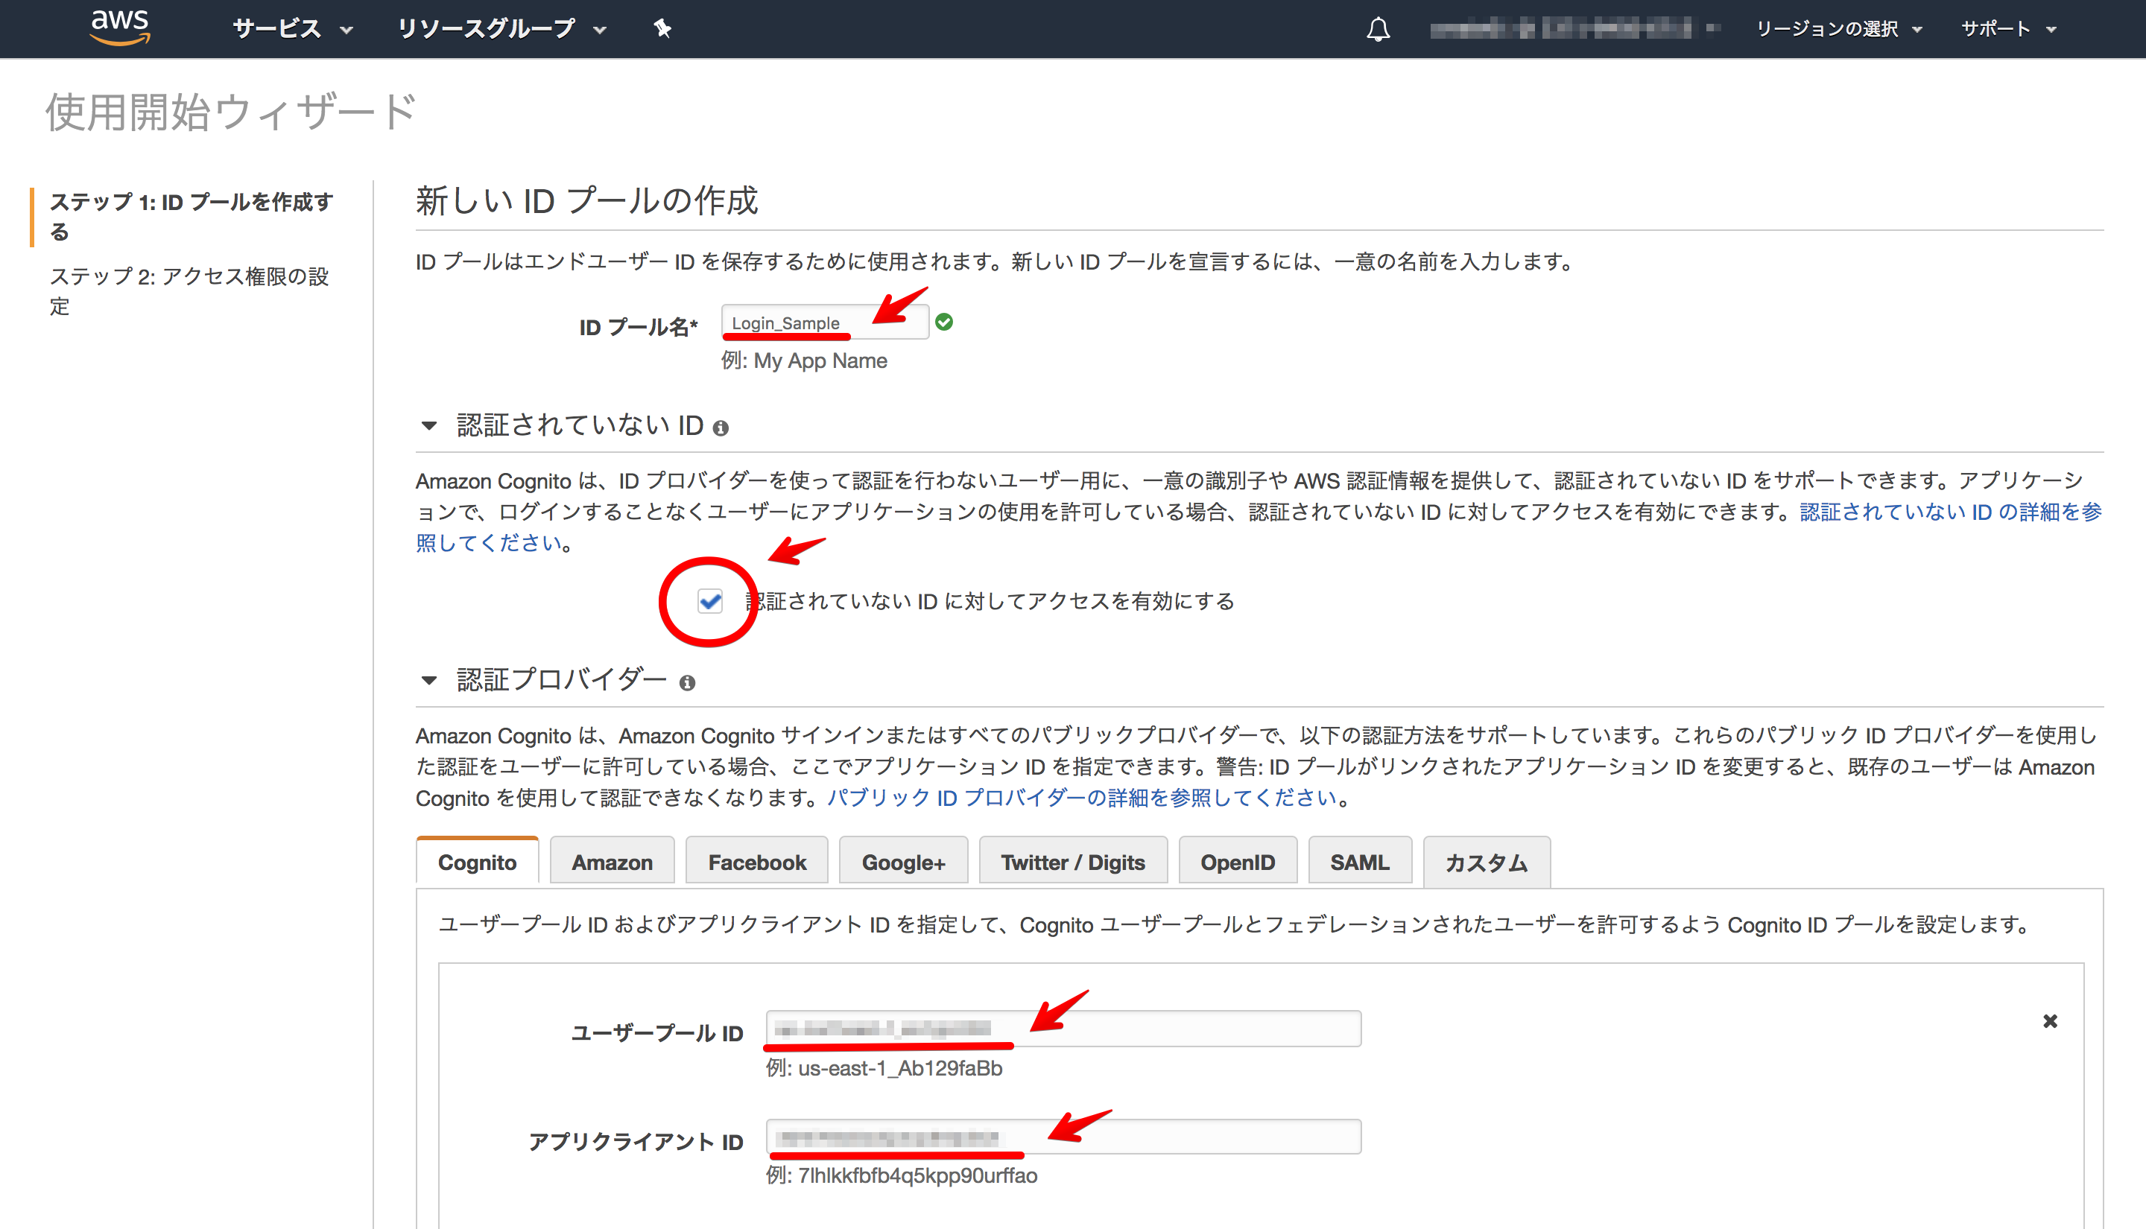
Task: Click the 例: 7lhlkkfbfb4q5kpp90urffao hint
Action: pos(902,1176)
